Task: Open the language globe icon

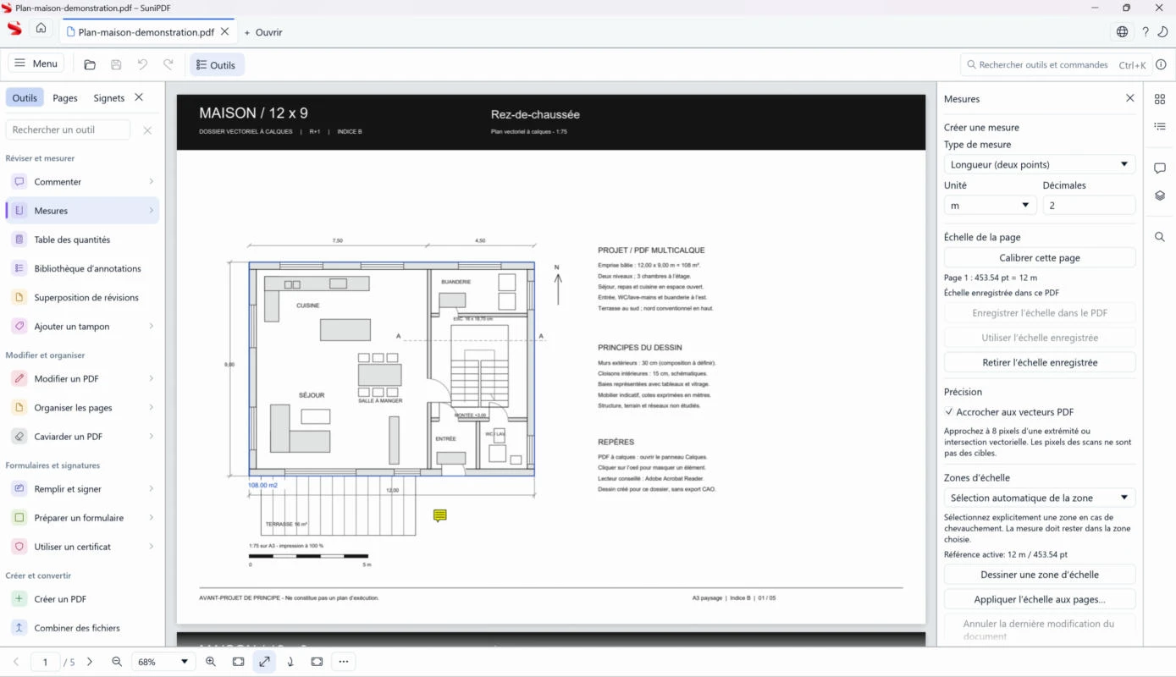Action: (x=1122, y=32)
